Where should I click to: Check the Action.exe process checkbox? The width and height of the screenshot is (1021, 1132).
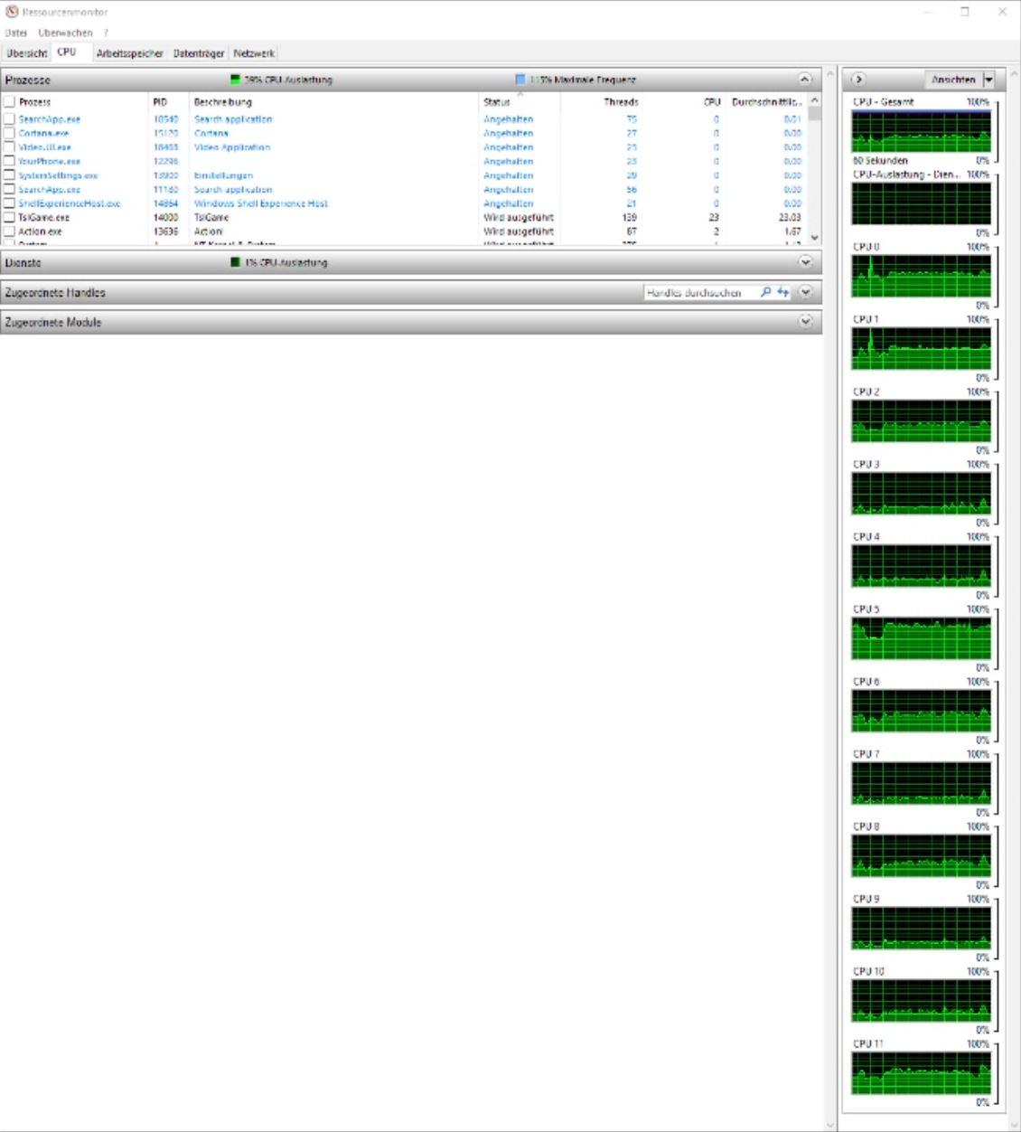[10, 231]
